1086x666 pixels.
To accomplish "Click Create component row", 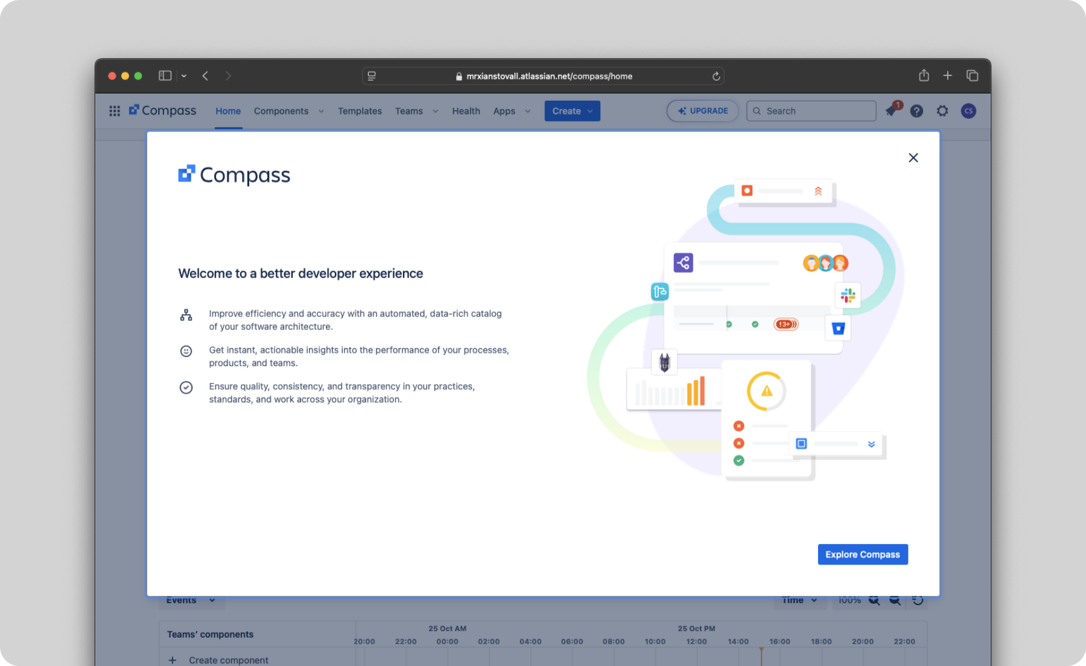I will (x=258, y=660).
